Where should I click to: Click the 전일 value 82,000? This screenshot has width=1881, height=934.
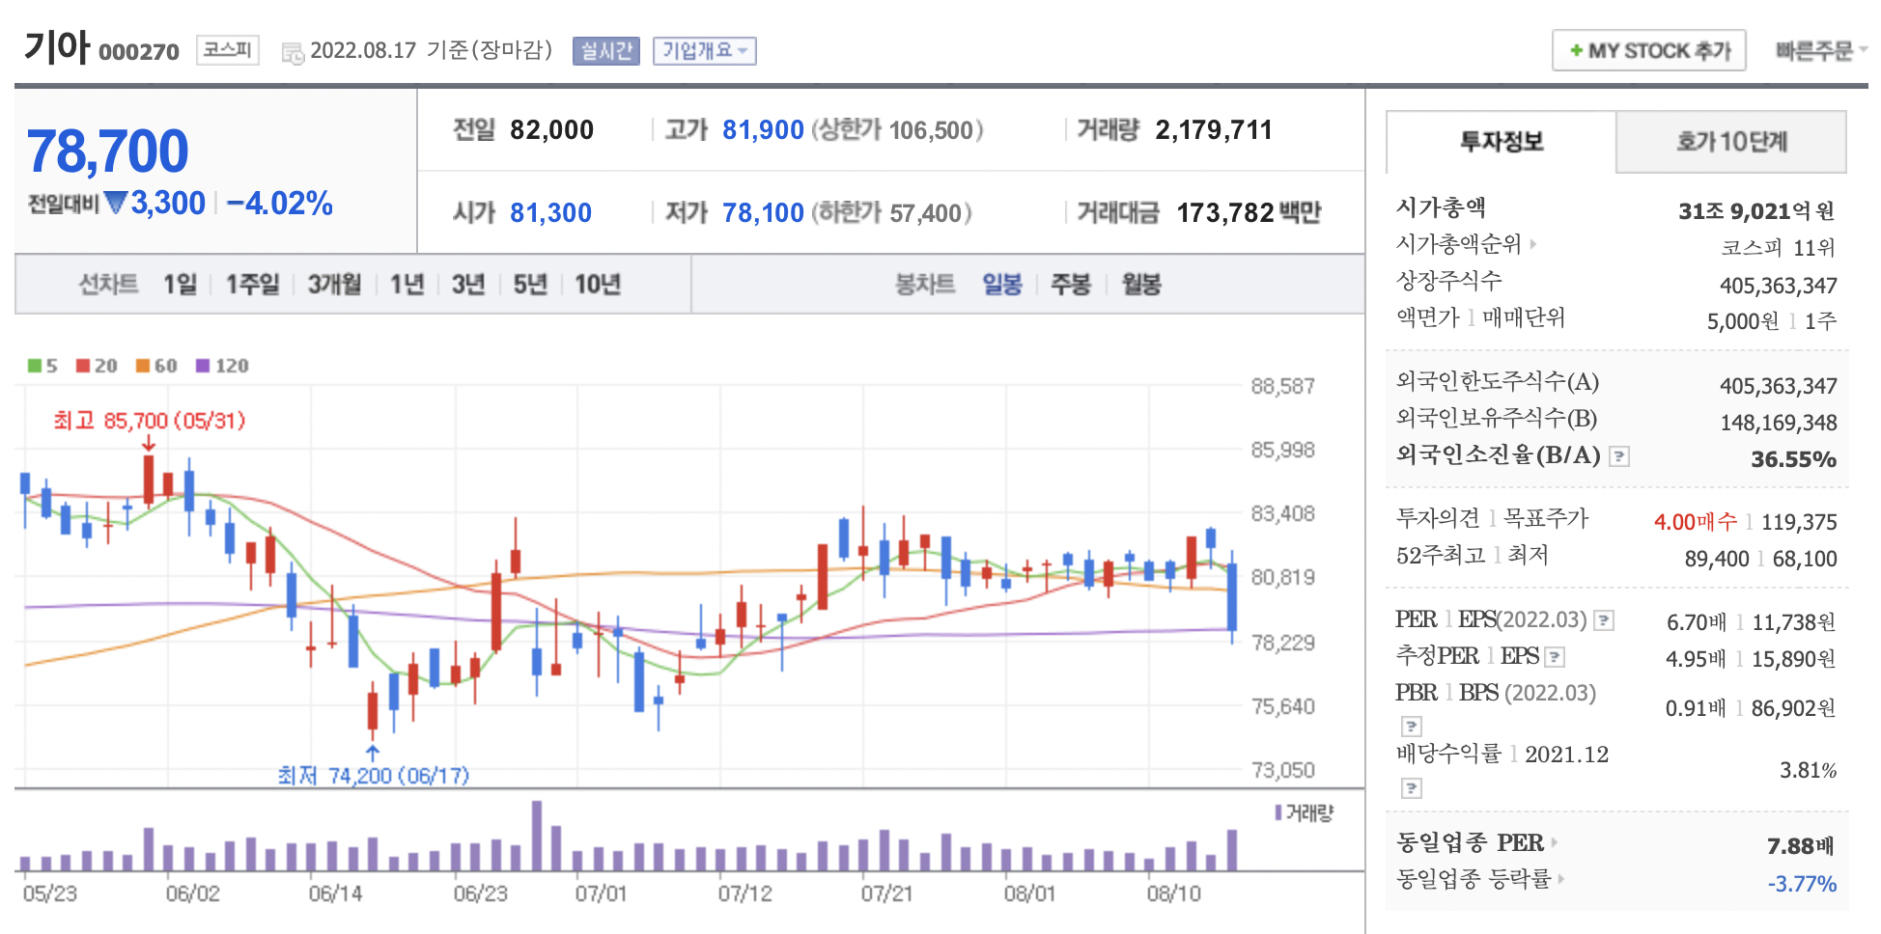click(551, 130)
